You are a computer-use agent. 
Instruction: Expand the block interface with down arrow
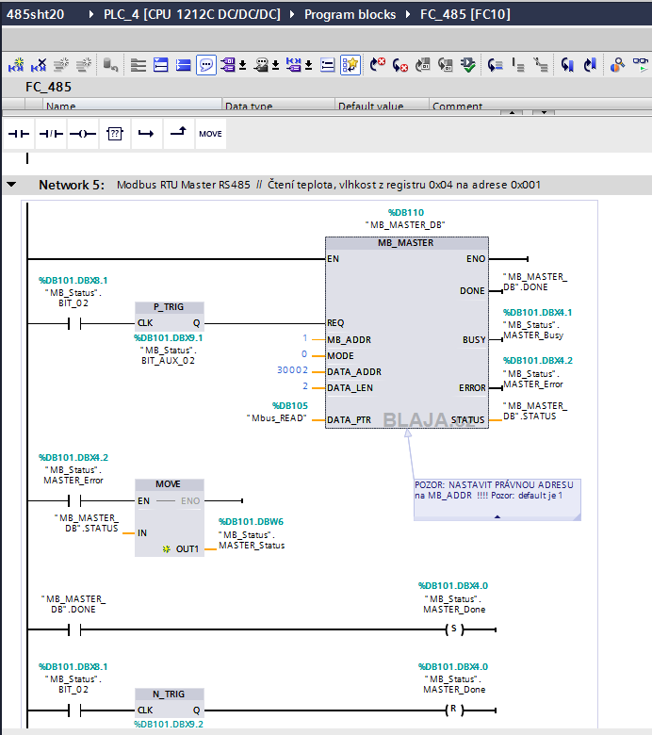tap(544, 112)
